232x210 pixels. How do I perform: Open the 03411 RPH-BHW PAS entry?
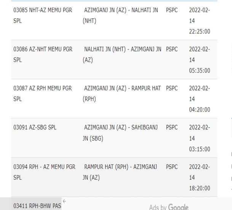[37, 206]
